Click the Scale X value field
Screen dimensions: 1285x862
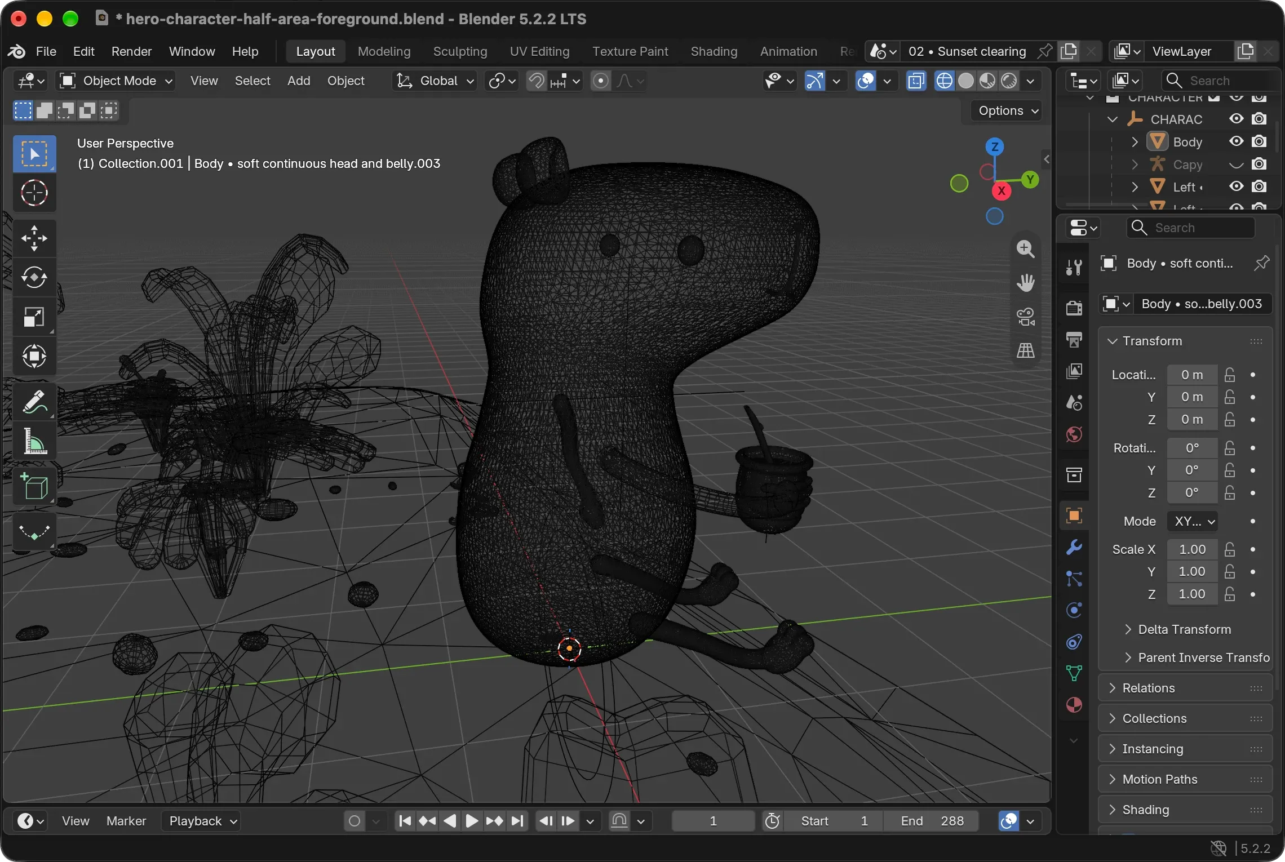tap(1193, 549)
